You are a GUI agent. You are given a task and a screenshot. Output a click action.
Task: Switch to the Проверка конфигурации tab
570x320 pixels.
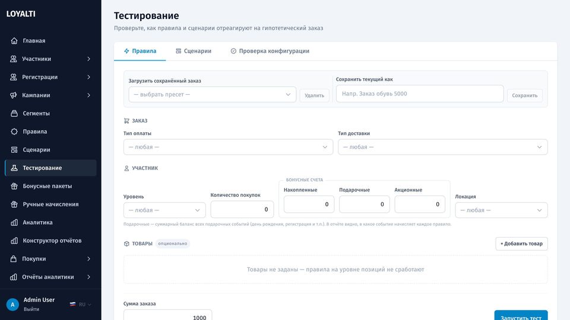pos(270,51)
